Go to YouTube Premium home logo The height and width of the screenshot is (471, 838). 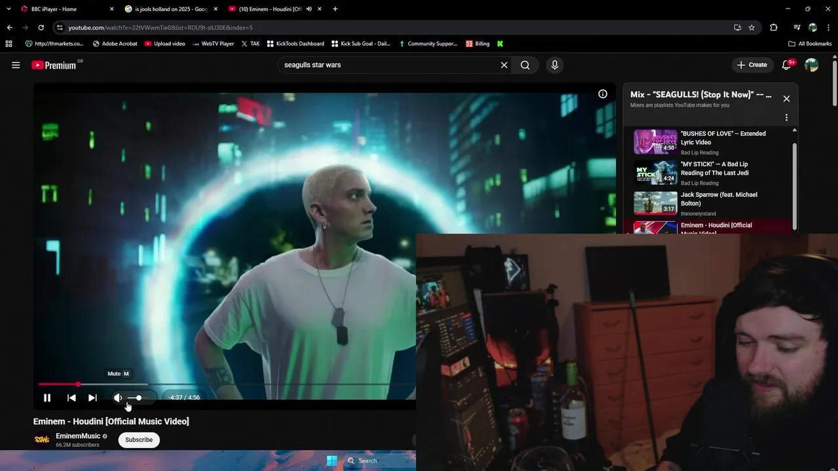(x=54, y=65)
